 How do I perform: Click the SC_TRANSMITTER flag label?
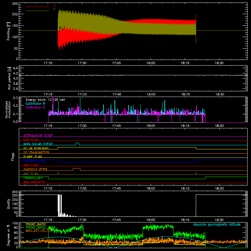36,152
